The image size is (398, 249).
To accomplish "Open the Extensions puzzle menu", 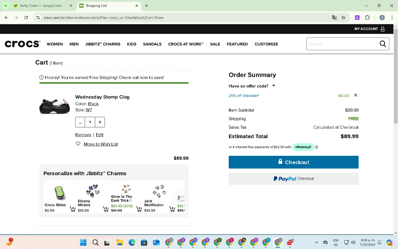I will click(x=367, y=18).
